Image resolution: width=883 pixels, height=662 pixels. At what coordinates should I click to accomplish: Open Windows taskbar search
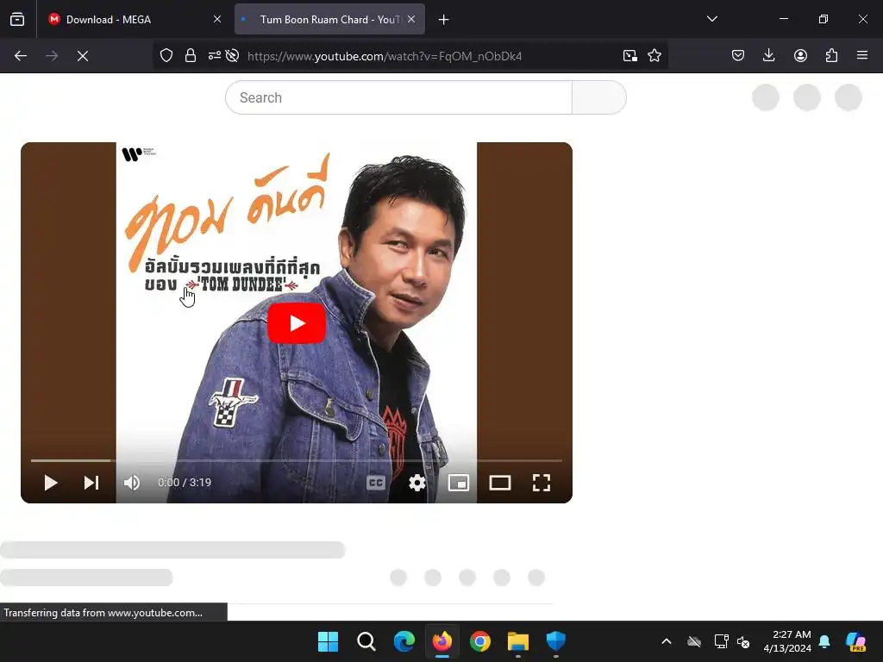point(366,641)
